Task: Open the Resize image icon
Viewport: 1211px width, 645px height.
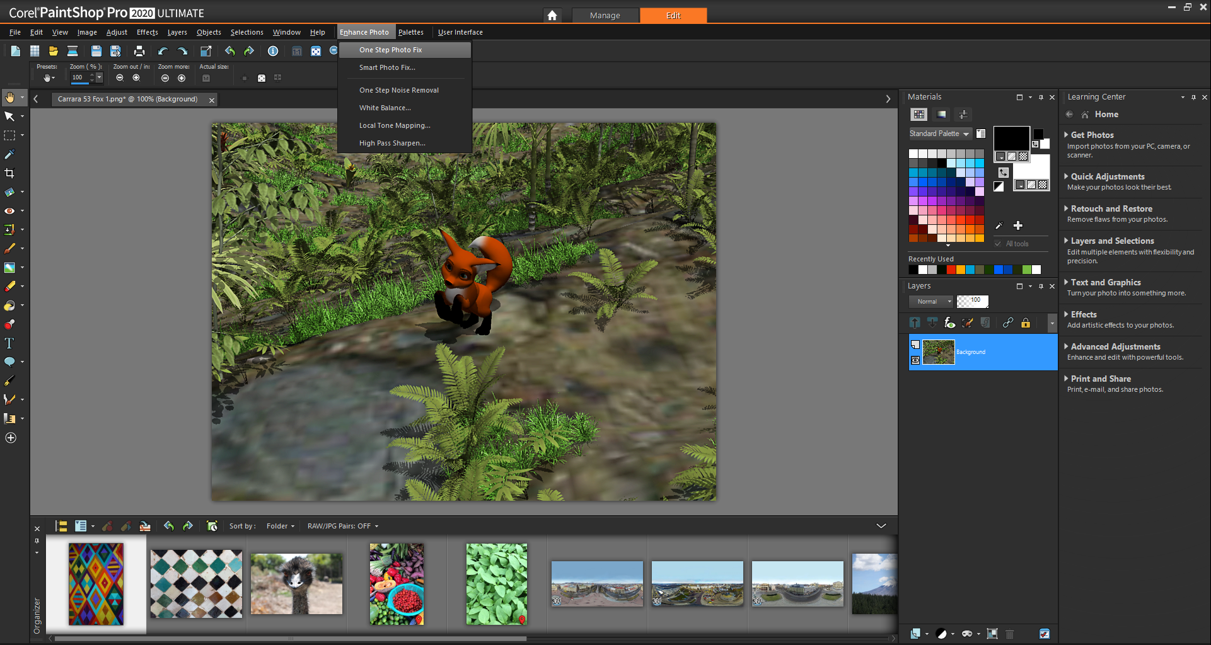Action: coord(206,51)
